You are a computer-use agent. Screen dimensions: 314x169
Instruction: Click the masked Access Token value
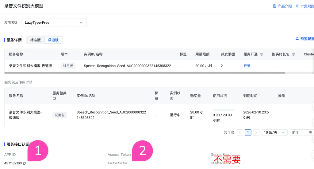[117, 163]
